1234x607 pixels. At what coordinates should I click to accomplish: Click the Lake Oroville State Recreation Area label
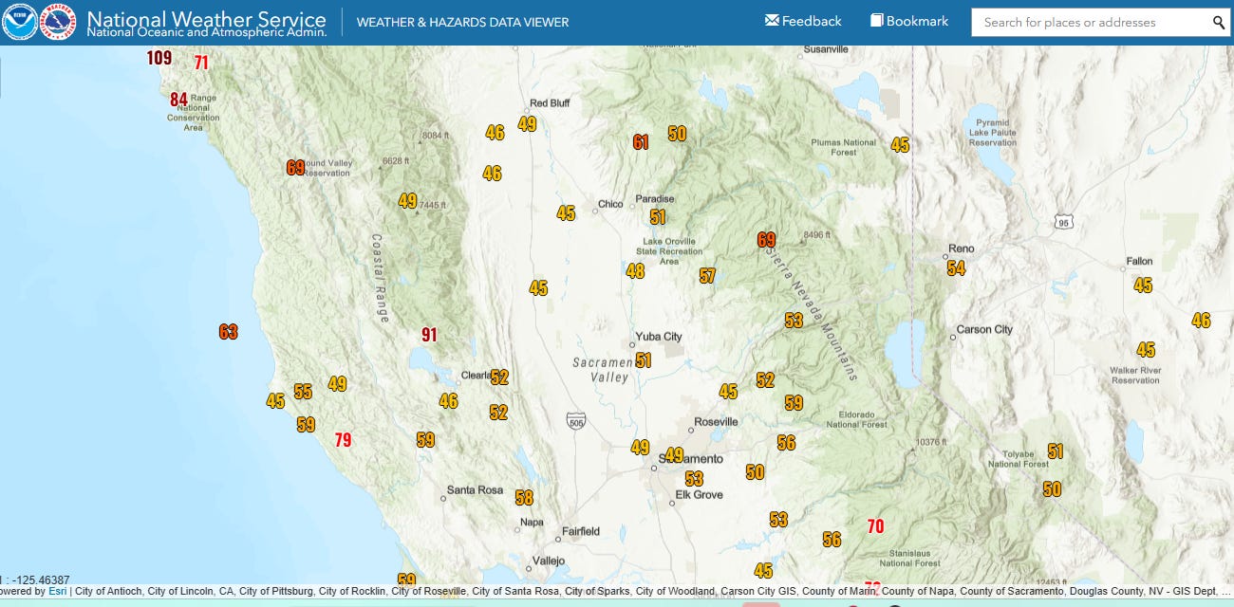pos(669,251)
